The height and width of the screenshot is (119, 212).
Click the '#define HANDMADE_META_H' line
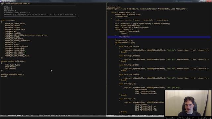click(13, 74)
